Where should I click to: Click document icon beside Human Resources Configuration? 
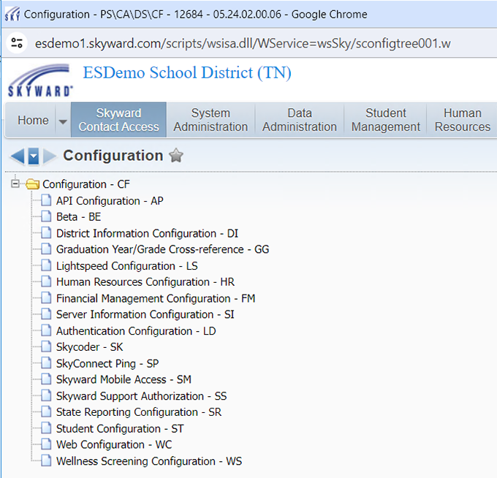tap(46, 281)
